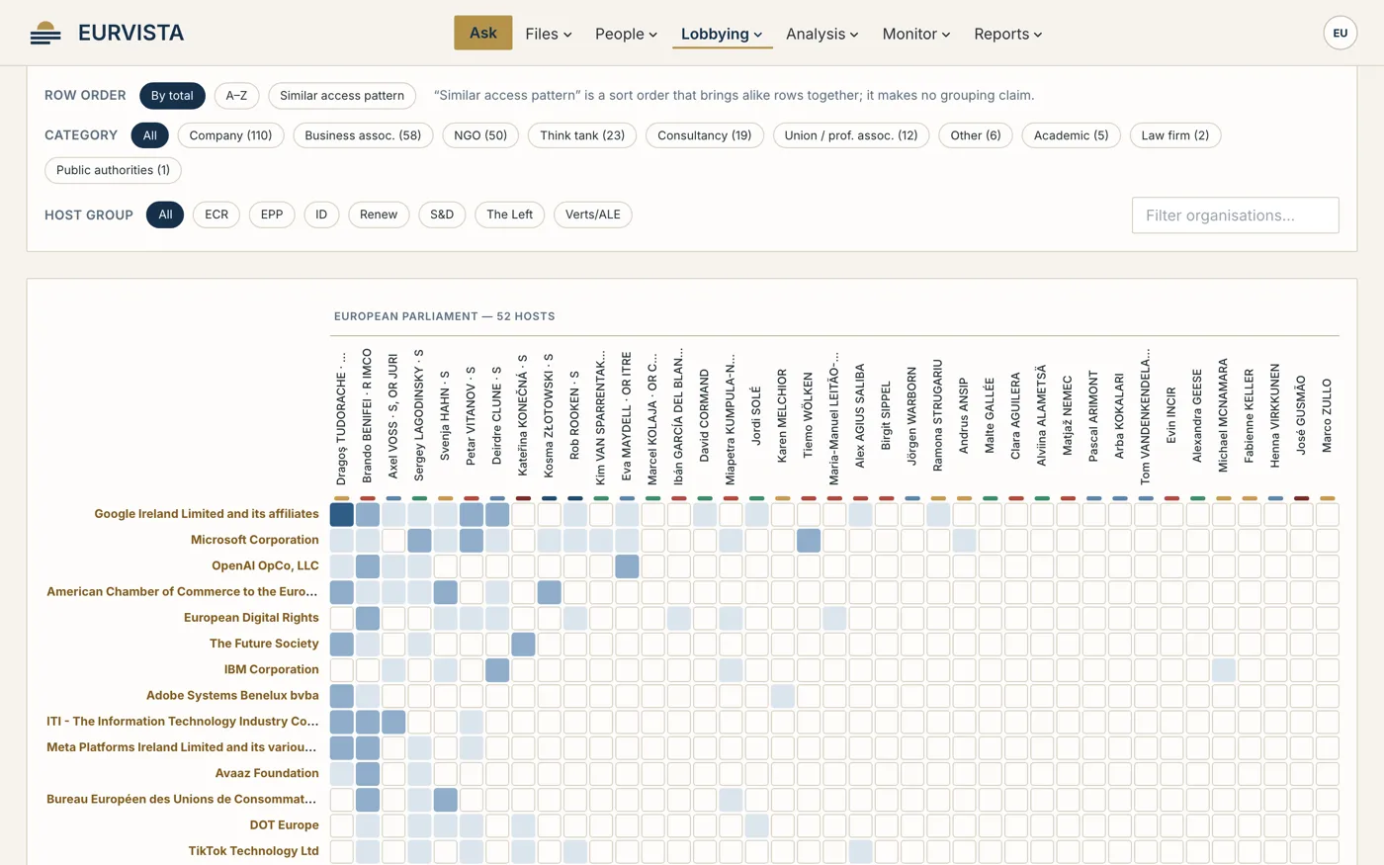
Task: Click OpenAI cell under Eva MAYDELL
Action: pyautogui.click(x=627, y=565)
